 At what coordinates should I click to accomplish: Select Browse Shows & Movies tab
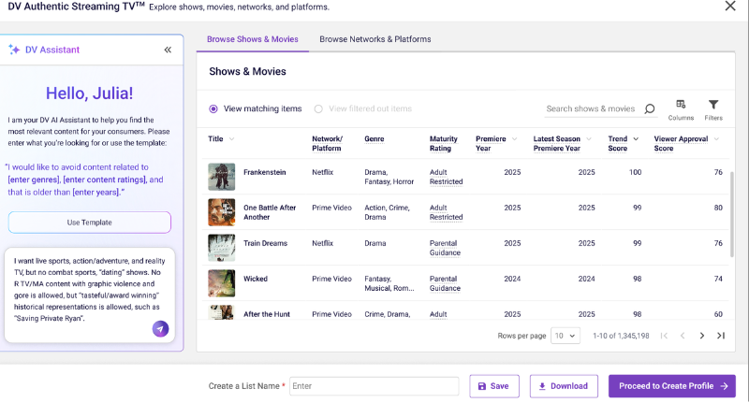pyautogui.click(x=252, y=39)
